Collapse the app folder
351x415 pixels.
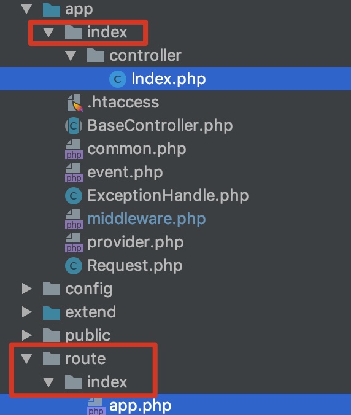click(27, 9)
